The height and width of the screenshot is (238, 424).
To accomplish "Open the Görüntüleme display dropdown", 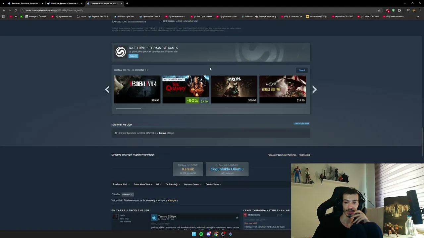I will tap(213, 184).
